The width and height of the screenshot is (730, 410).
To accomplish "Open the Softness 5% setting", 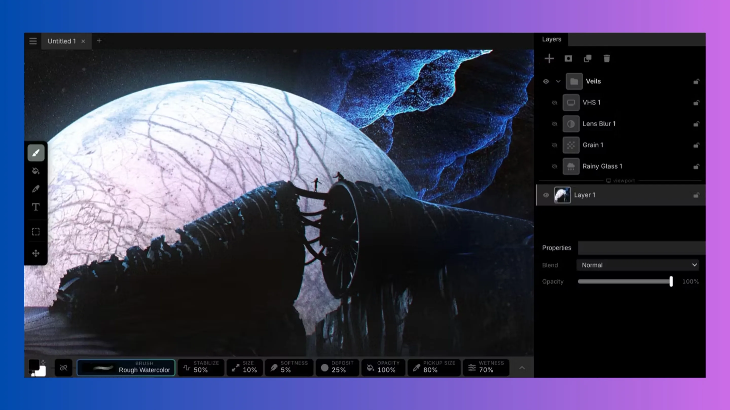I will coord(289,368).
